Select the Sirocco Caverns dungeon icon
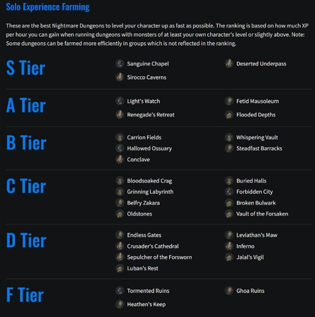 pyautogui.click(x=120, y=77)
